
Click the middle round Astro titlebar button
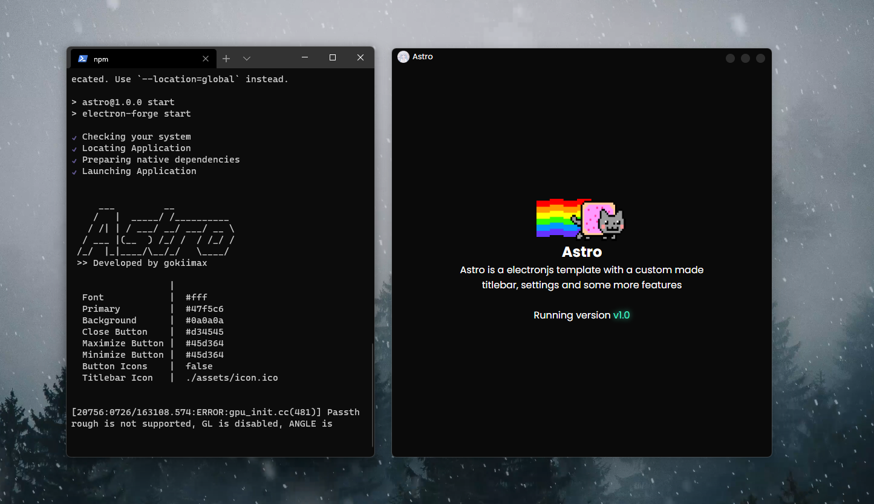click(x=745, y=58)
